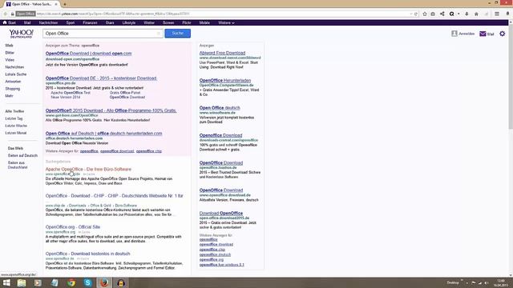513x288 pixels.
Task: Open the URL history dropdown arrow
Action: point(411,14)
